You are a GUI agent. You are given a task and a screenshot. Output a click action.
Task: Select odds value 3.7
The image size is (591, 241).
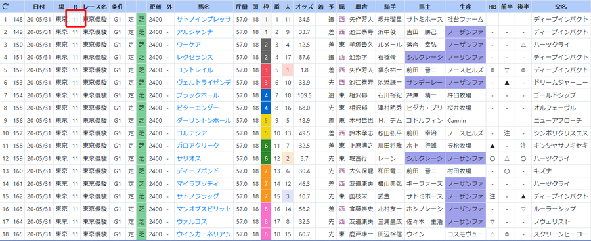pos(305,158)
